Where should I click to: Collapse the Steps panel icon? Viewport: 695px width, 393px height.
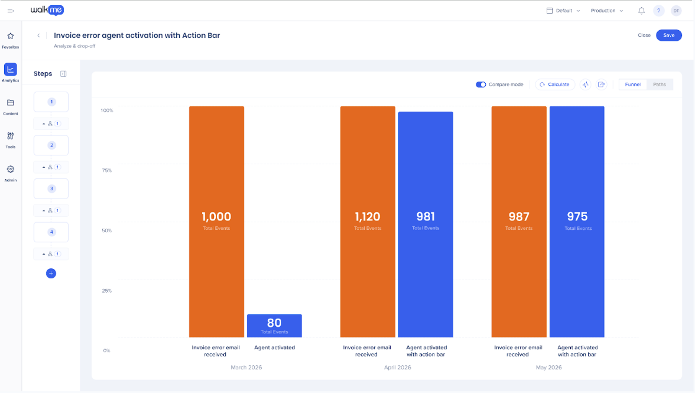[63, 73]
